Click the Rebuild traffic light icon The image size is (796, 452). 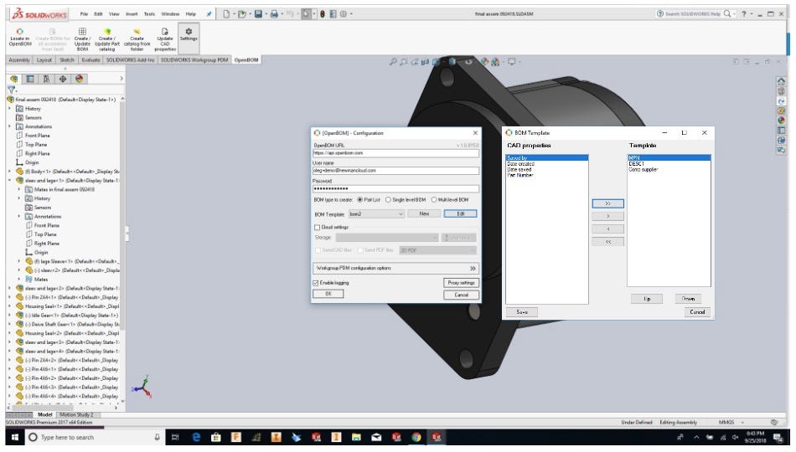[322, 13]
